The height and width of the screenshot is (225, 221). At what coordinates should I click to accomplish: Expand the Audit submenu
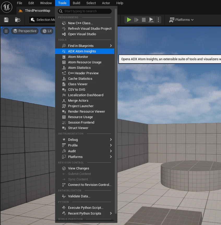point(85,151)
